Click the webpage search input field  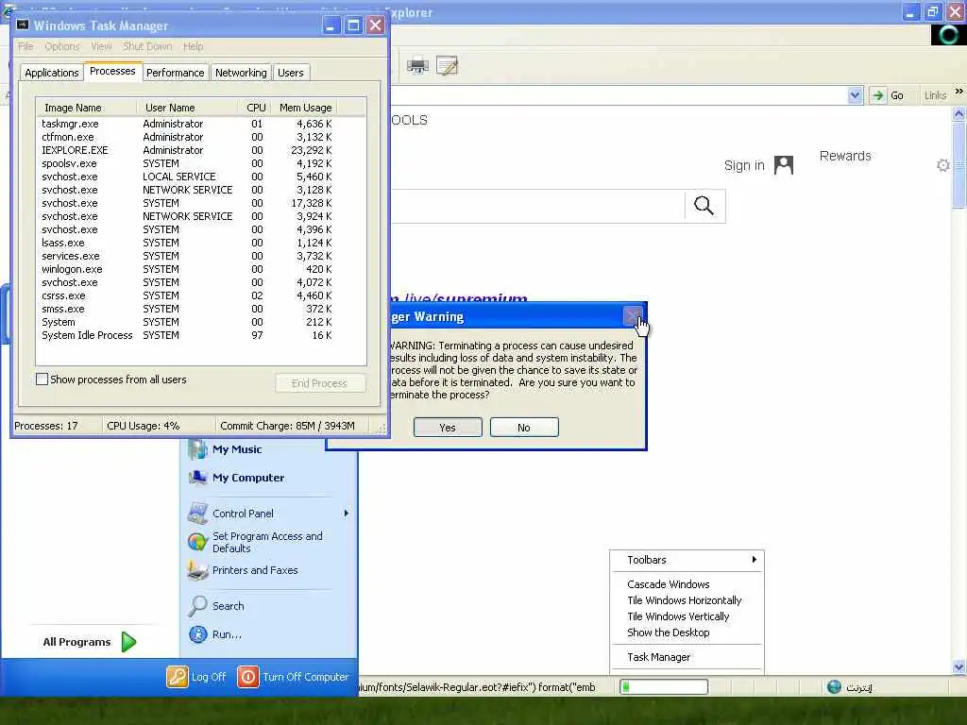[x=537, y=205]
